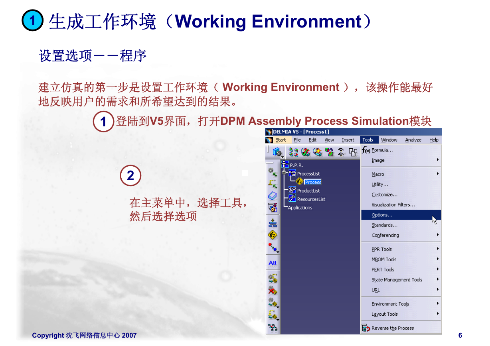
Task: Collapse the ProcessList tree node
Action: [x=284, y=173]
